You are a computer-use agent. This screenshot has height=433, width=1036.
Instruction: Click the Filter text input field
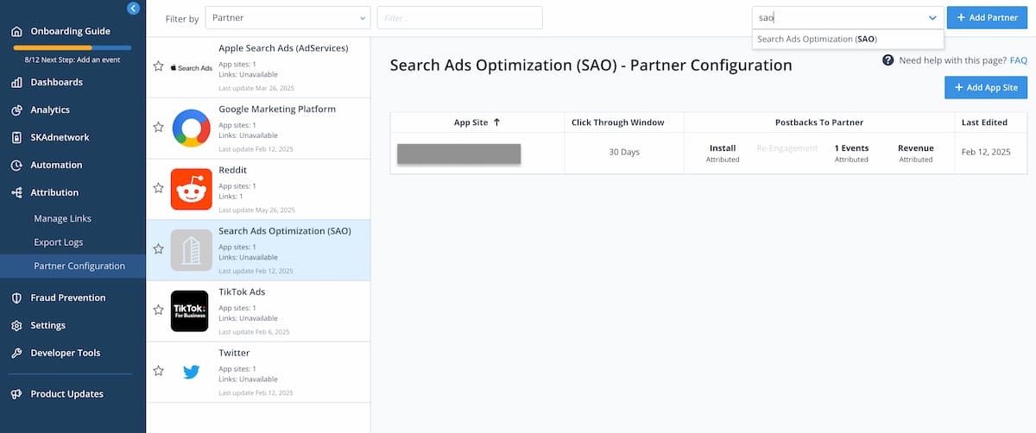459,18
